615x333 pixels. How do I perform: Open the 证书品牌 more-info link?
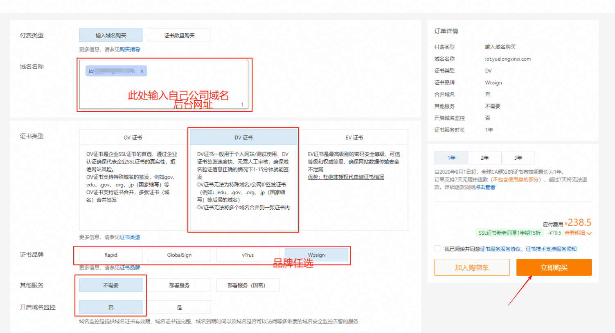(130, 267)
